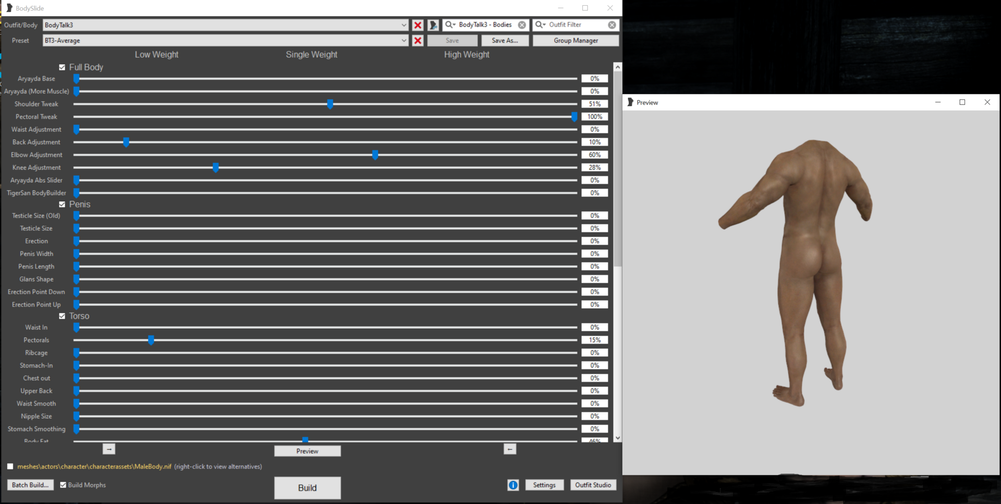Click the Knee Adjustment slider handle
The width and height of the screenshot is (1001, 504).
point(215,168)
